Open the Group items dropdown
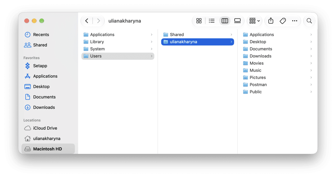The width and height of the screenshot is (336, 178). [x=254, y=21]
